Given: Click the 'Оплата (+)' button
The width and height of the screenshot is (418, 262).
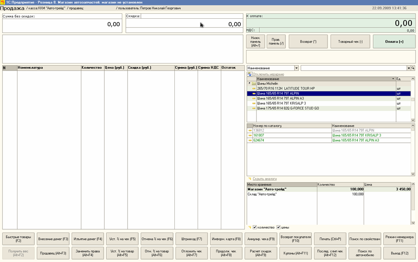Looking at the screenshot, I should 394,42.
